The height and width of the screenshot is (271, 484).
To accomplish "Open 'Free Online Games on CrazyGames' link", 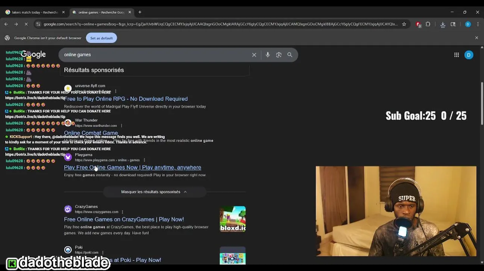I will point(124,219).
